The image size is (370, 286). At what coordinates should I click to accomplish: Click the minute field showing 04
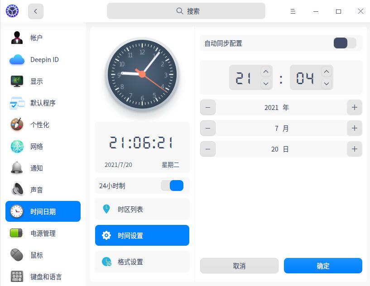pos(311,77)
